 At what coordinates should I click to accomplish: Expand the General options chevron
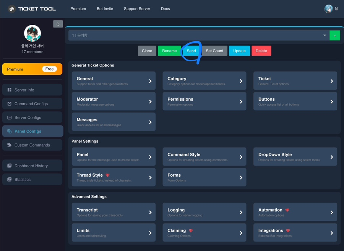[x=150, y=81]
